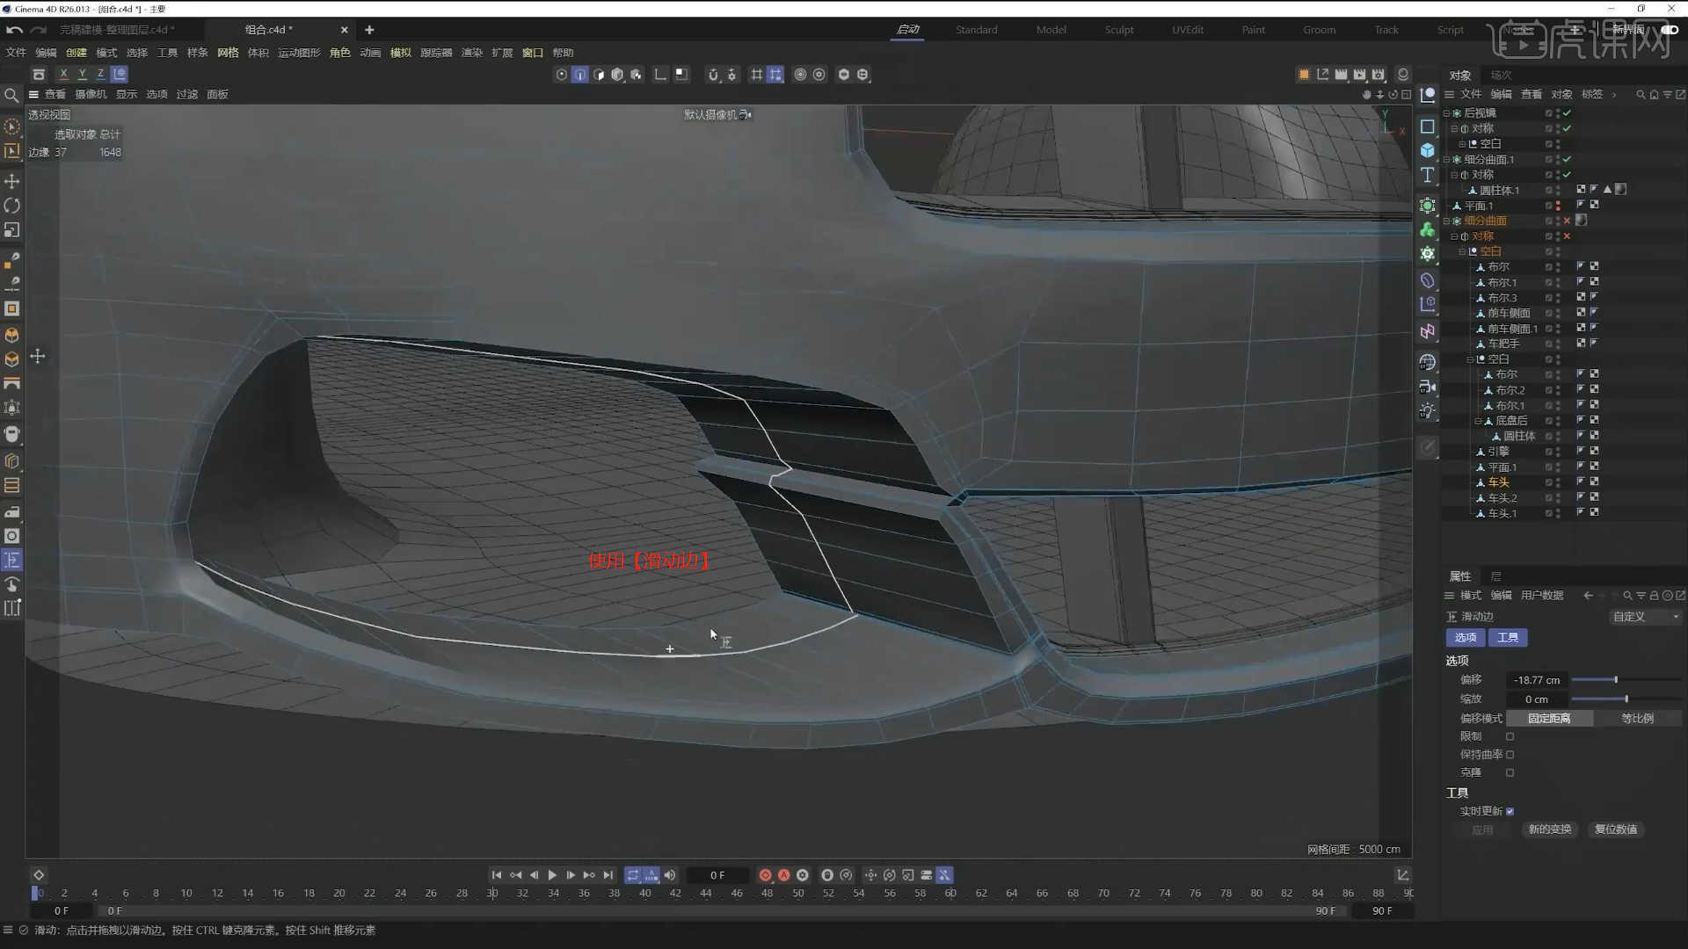Click 复位数值 button
Viewport: 1688px width, 949px height.
1616,829
